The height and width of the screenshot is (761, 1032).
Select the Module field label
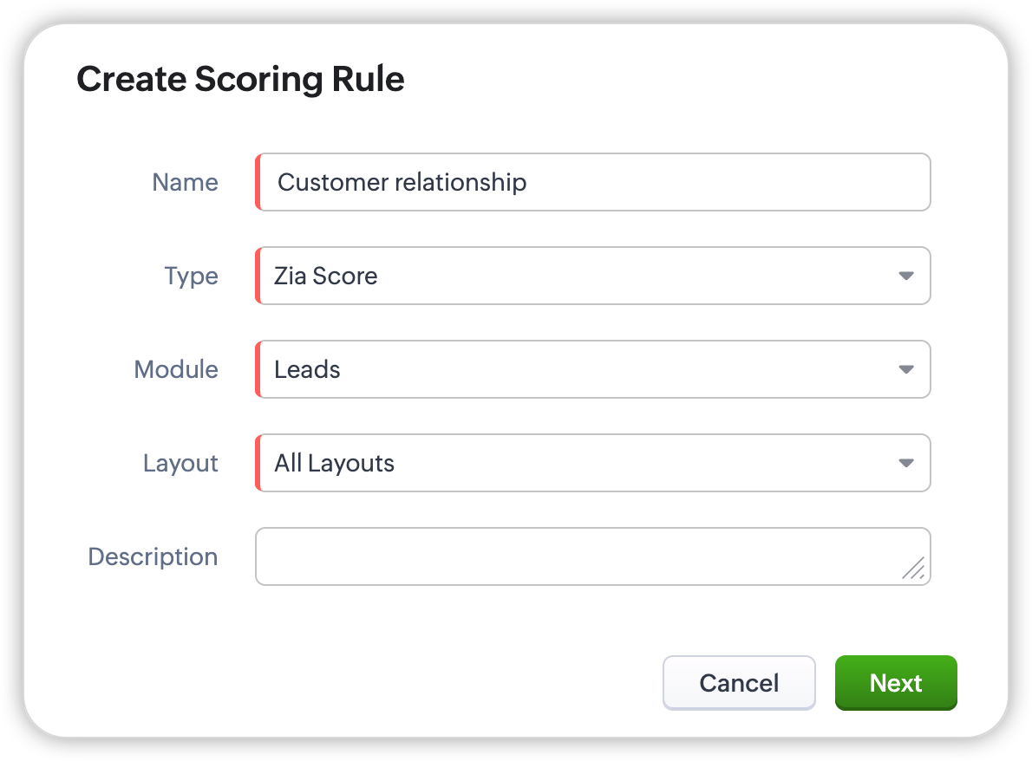click(x=176, y=370)
